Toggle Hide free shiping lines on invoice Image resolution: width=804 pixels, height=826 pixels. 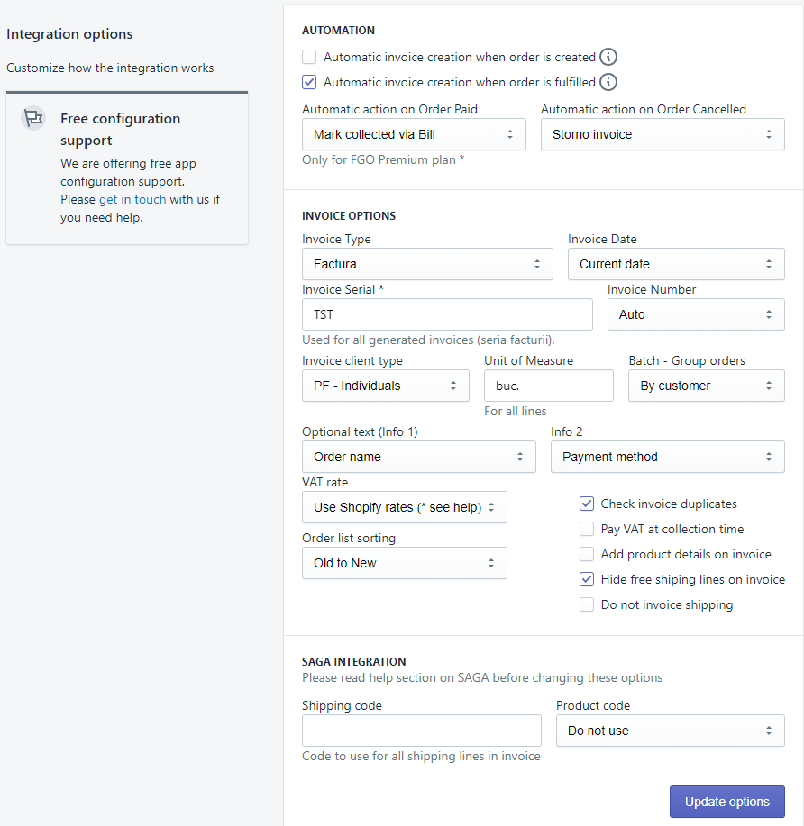pyautogui.click(x=587, y=579)
